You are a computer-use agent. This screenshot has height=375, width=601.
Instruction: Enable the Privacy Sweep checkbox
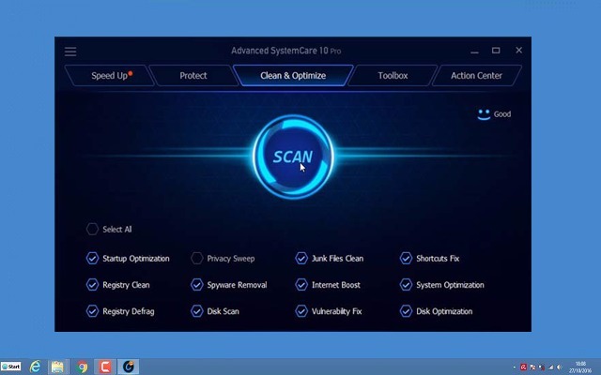(197, 259)
